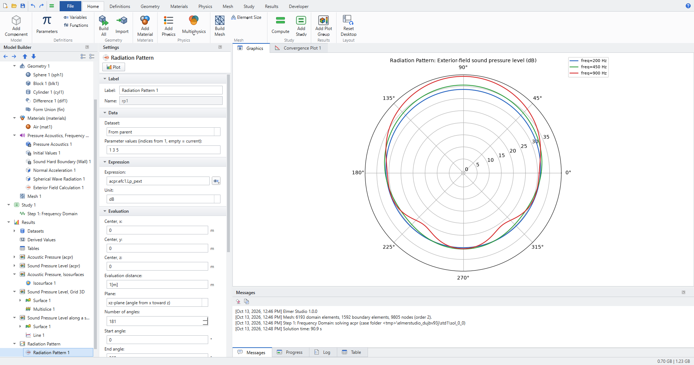Move node up in Model Builder
This screenshot has width=694, height=365.
pyautogui.click(x=25, y=56)
